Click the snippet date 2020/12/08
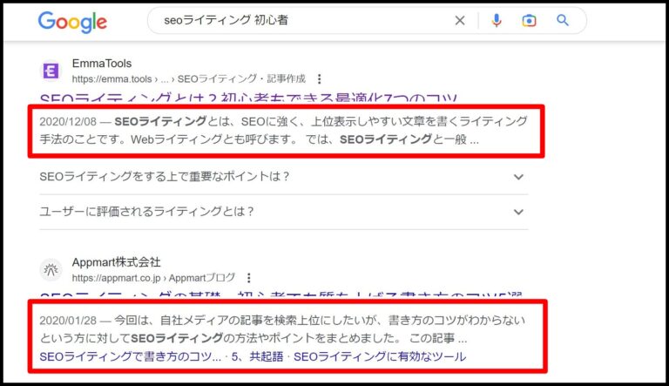669x386 pixels. coord(68,122)
